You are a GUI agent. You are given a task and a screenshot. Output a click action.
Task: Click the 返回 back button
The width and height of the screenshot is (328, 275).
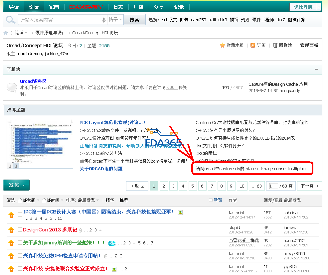click(x=137, y=186)
